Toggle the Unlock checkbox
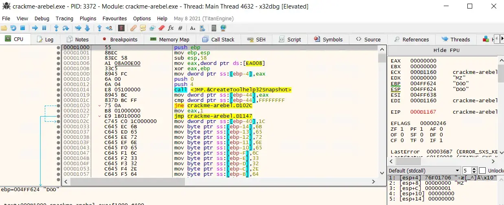This screenshot has height=205, width=504. (x=482, y=170)
